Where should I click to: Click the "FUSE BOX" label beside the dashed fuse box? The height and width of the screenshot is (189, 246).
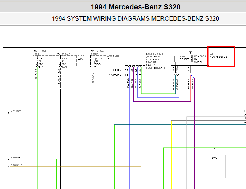click(81, 58)
